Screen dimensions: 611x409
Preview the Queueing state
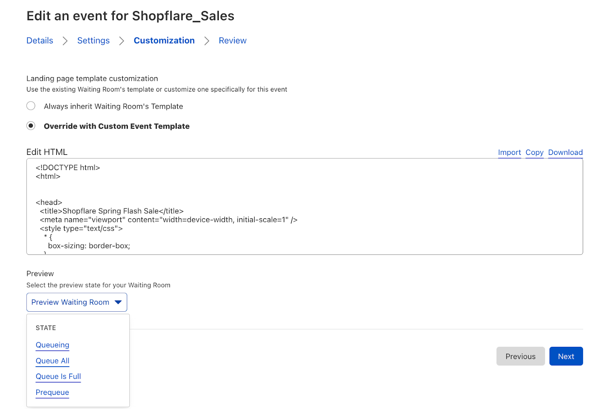[52, 345]
